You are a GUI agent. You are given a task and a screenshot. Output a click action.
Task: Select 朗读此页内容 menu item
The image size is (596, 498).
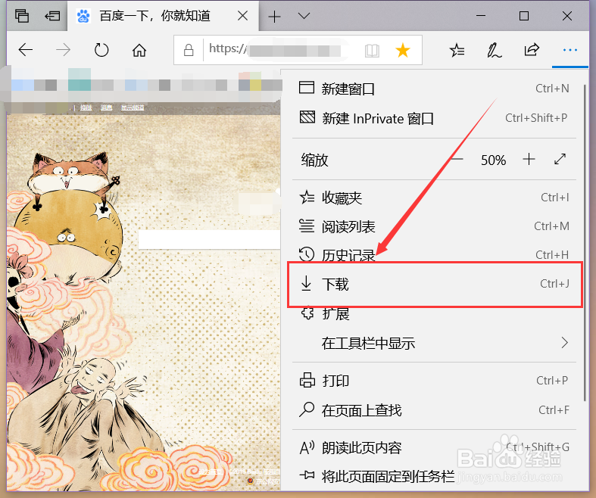(434, 448)
